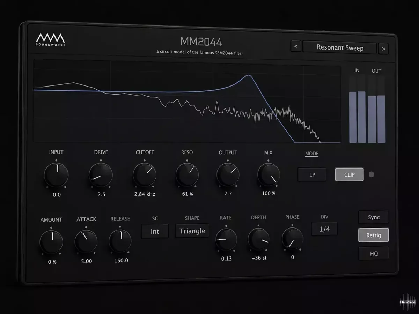This screenshot has height=314, width=419.
Task: Click the clip indicator LED
Action: pos(372,174)
